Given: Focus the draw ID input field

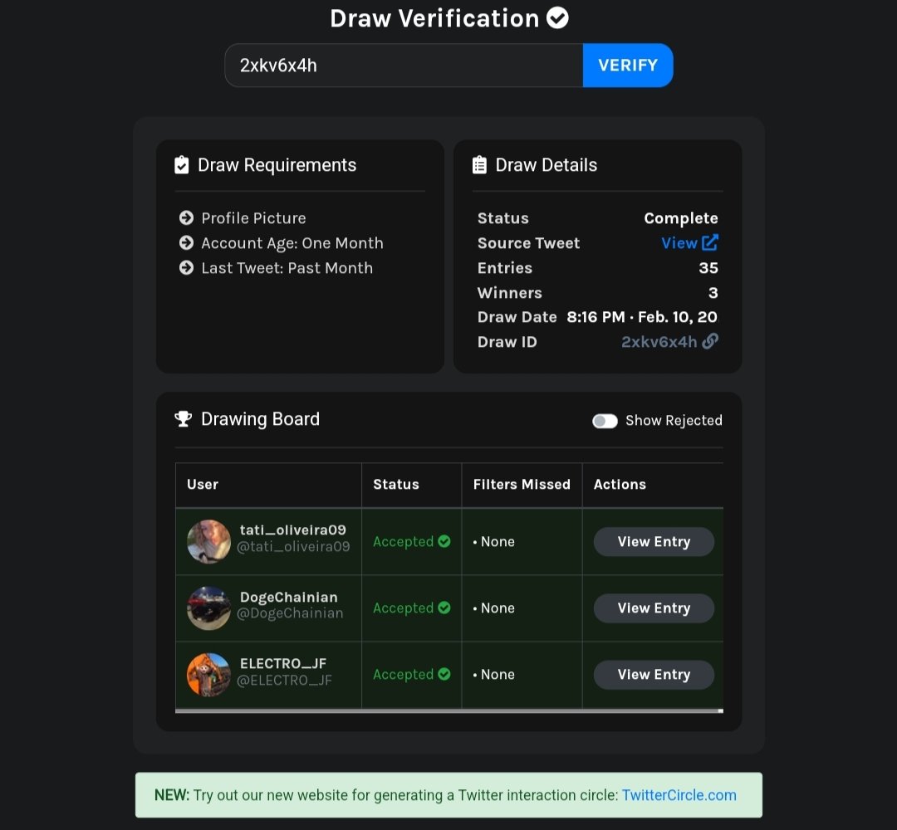Looking at the screenshot, I should click(x=404, y=66).
